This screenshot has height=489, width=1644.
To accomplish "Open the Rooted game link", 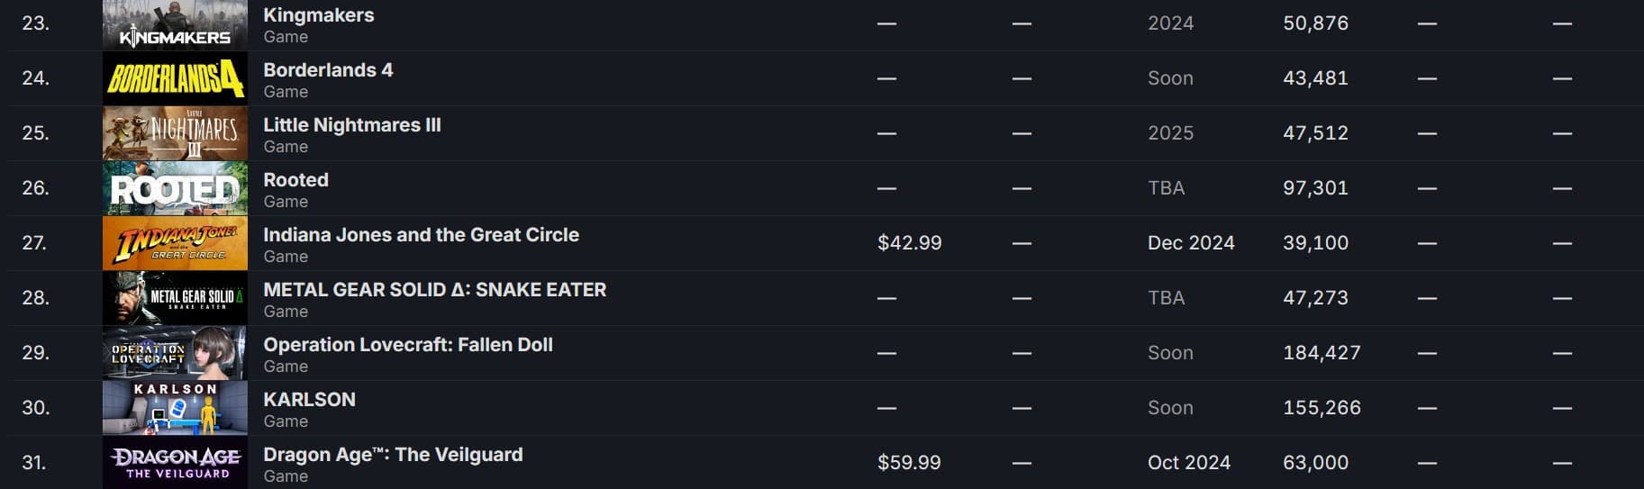I will pos(295,180).
